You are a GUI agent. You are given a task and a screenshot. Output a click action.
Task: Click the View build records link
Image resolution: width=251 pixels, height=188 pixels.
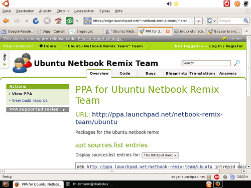coord(30,100)
